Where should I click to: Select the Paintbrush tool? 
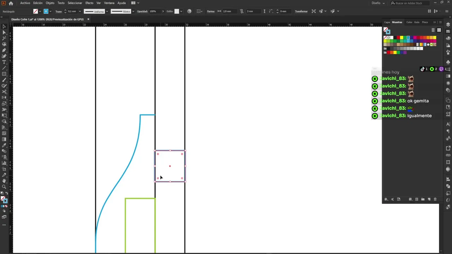click(x=4, y=80)
